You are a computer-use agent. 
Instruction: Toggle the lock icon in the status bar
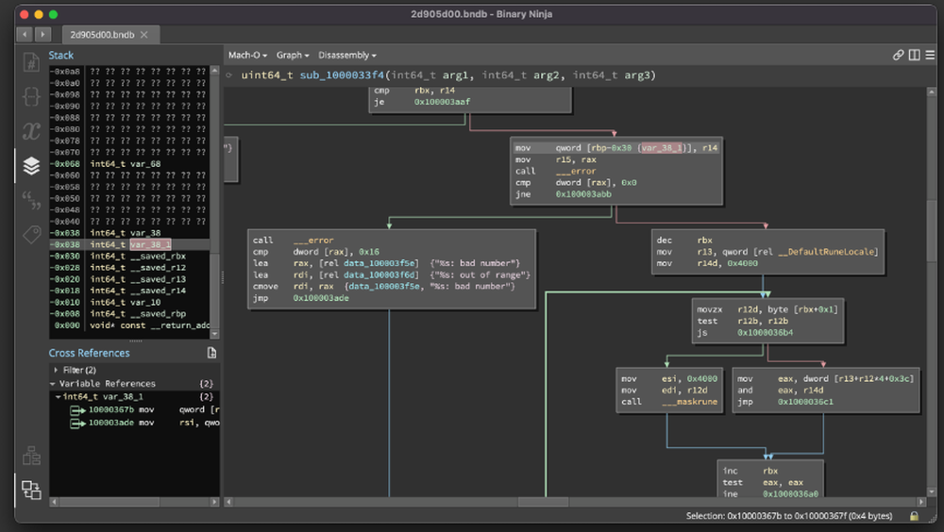(x=914, y=516)
